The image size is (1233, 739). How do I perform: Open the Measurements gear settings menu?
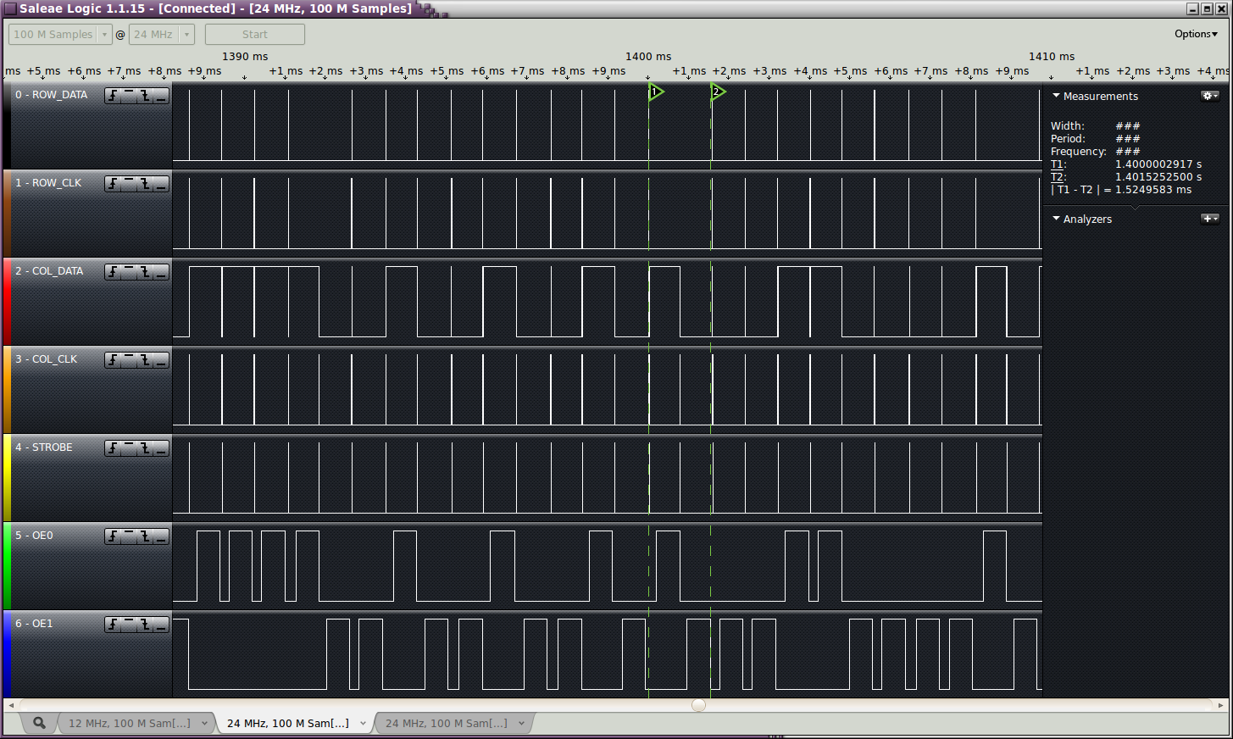(x=1209, y=96)
